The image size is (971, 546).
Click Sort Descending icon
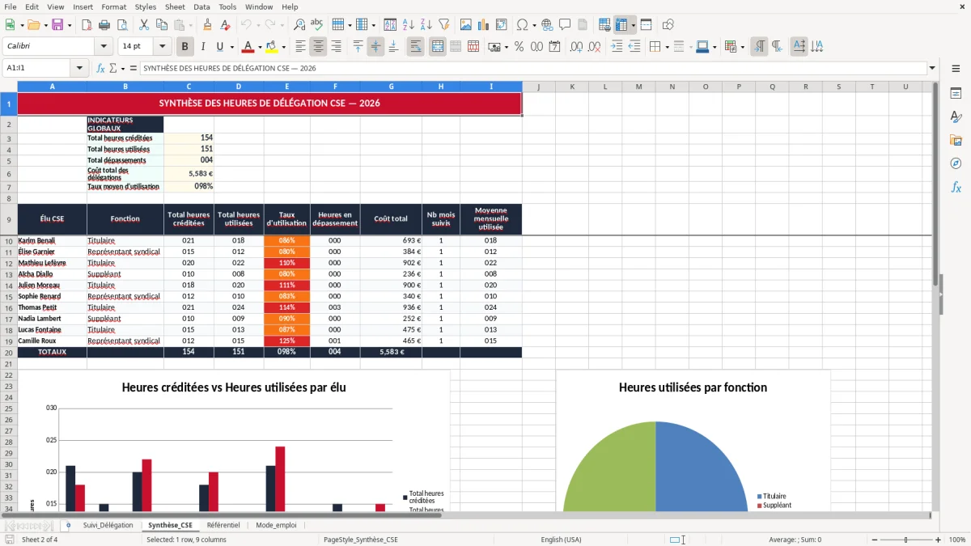[x=426, y=25]
